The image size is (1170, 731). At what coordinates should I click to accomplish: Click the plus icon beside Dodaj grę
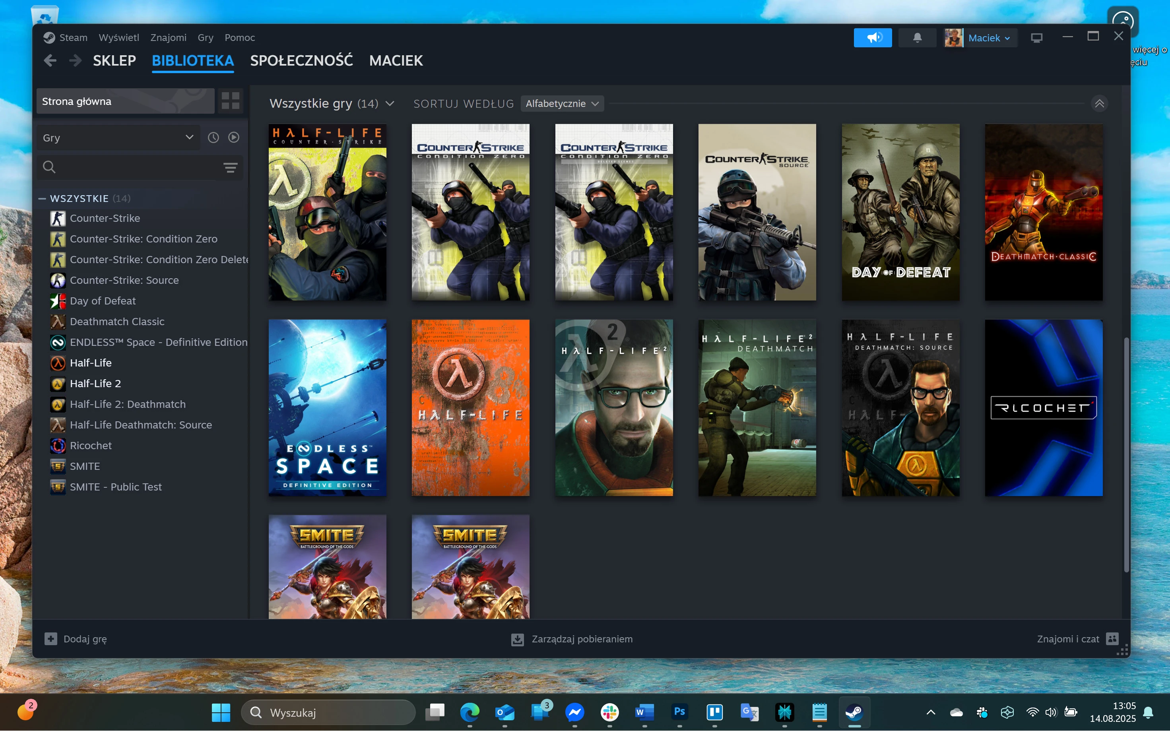coord(51,639)
